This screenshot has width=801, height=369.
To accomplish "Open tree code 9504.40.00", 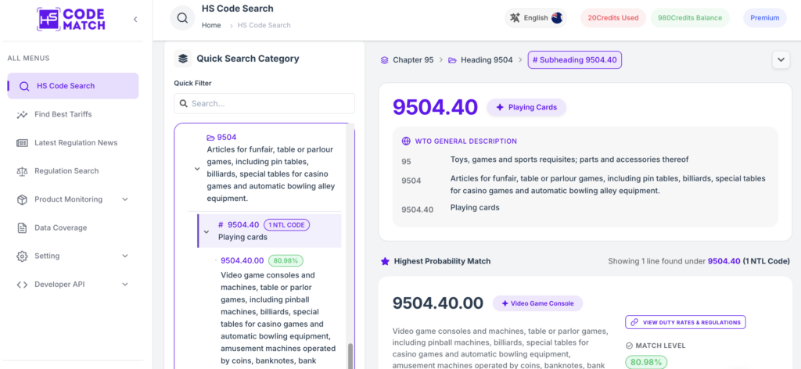I will (x=242, y=261).
